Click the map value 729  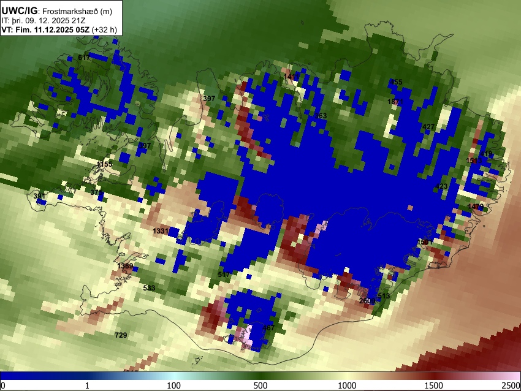tap(121, 335)
